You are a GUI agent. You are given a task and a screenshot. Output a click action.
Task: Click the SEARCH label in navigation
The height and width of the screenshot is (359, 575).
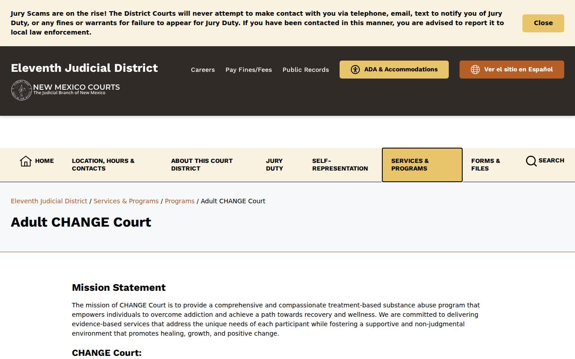551,161
